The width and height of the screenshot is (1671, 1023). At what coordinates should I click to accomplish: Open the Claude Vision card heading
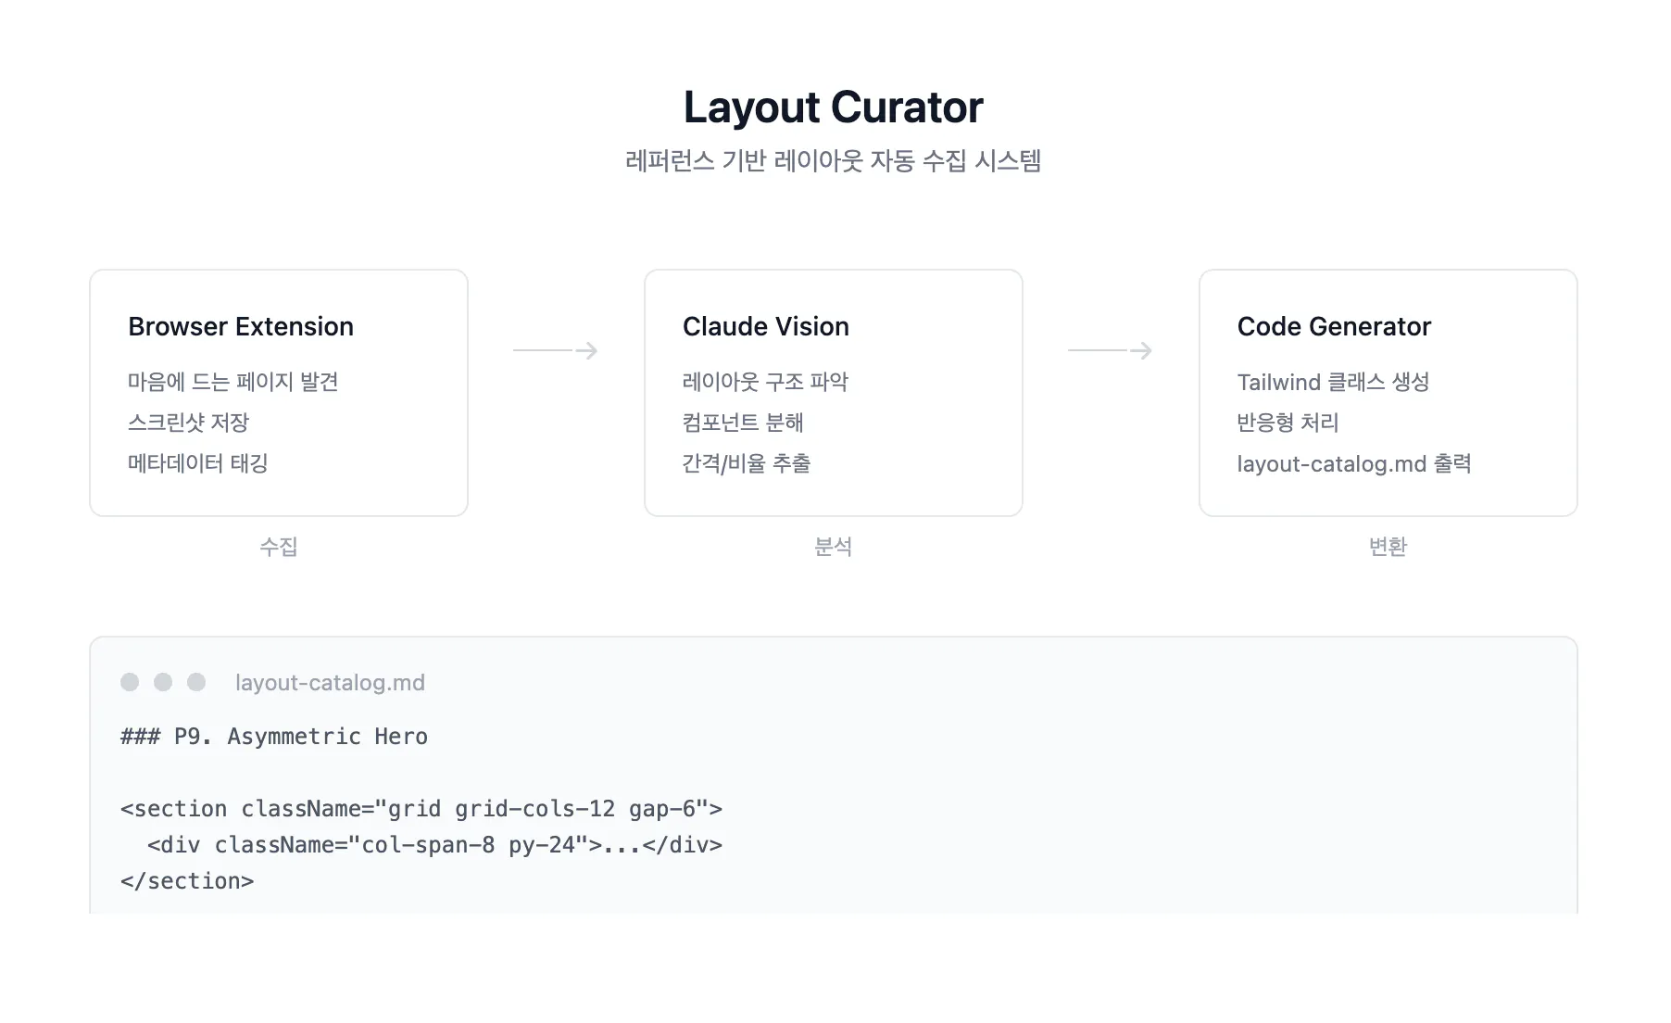pos(765,326)
